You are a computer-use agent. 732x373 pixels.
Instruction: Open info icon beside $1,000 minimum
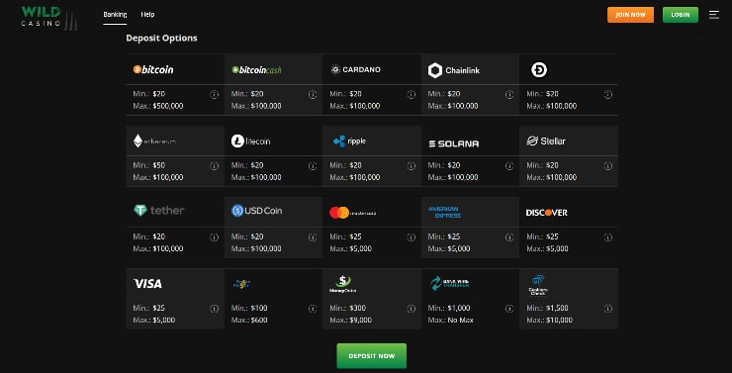pyautogui.click(x=509, y=309)
